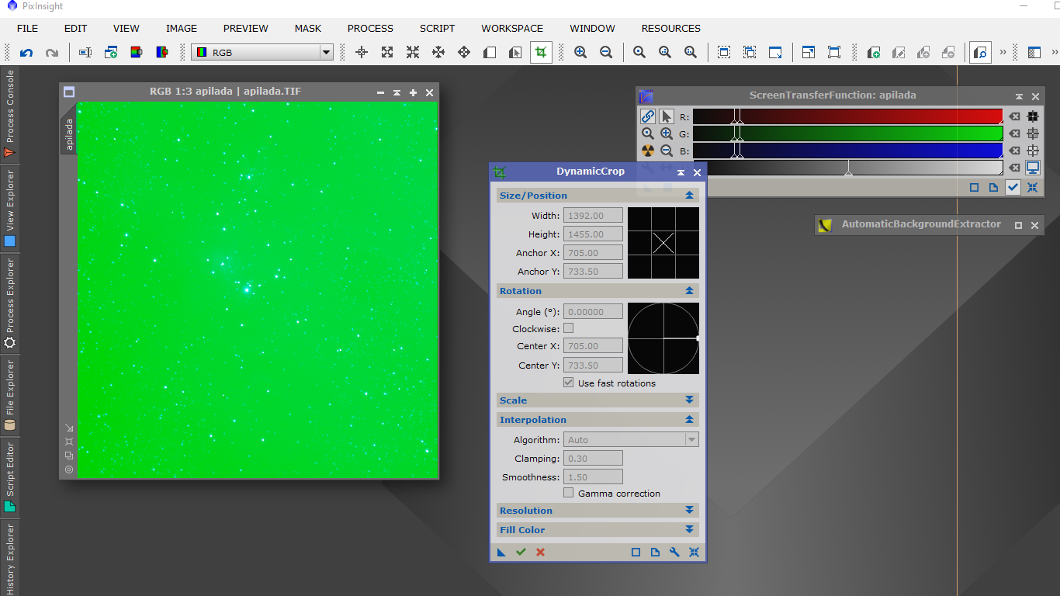
Task: Click STF zoom in magnifier icon
Action: 667,133
